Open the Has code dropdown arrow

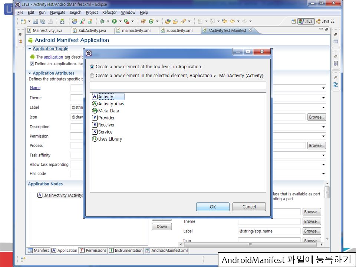[323, 174]
